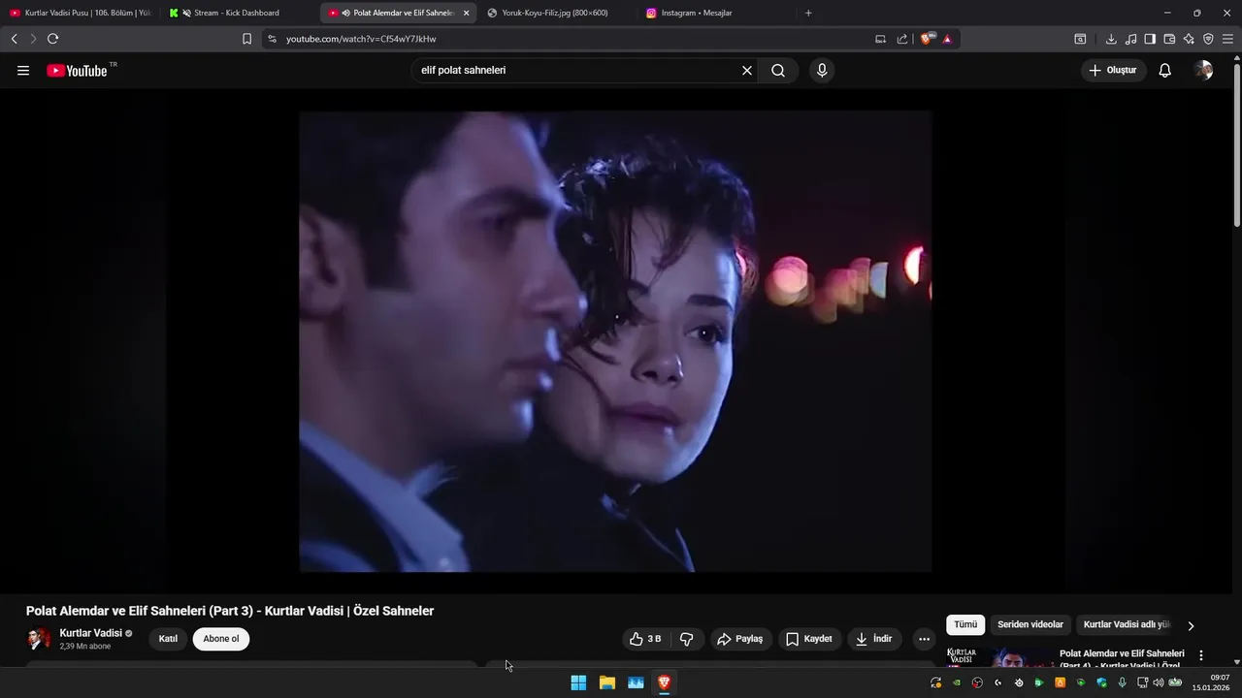Click the youtube.com address bar URL

pos(361,39)
